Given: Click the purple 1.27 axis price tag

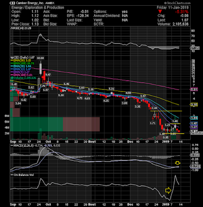Looking at the screenshot, I should [x=194, y=127].
